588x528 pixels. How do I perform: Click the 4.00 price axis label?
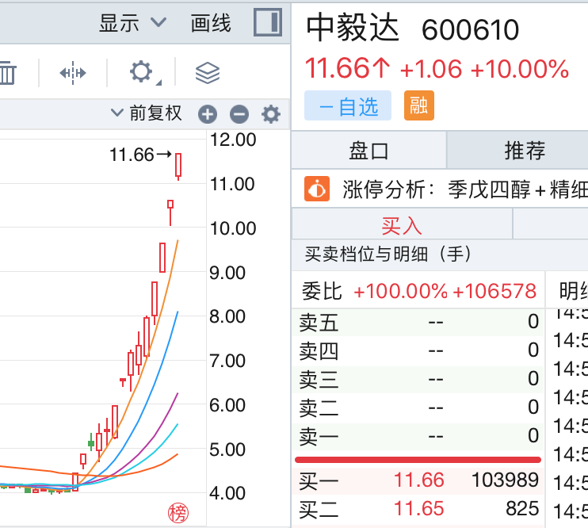tap(227, 493)
